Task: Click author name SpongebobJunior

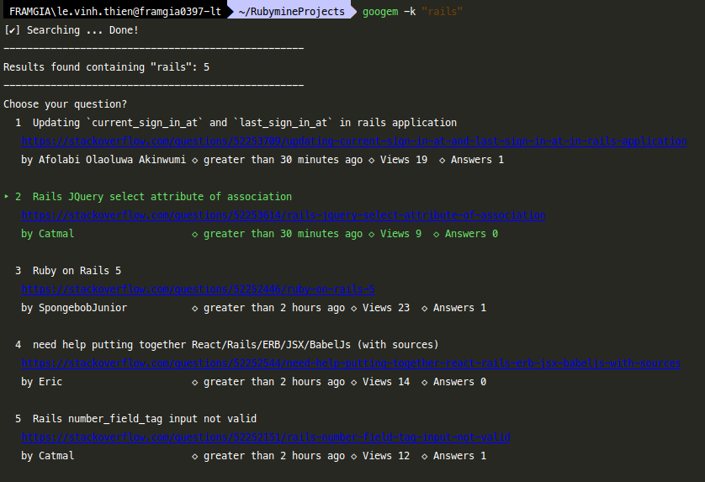Action: tap(82, 308)
